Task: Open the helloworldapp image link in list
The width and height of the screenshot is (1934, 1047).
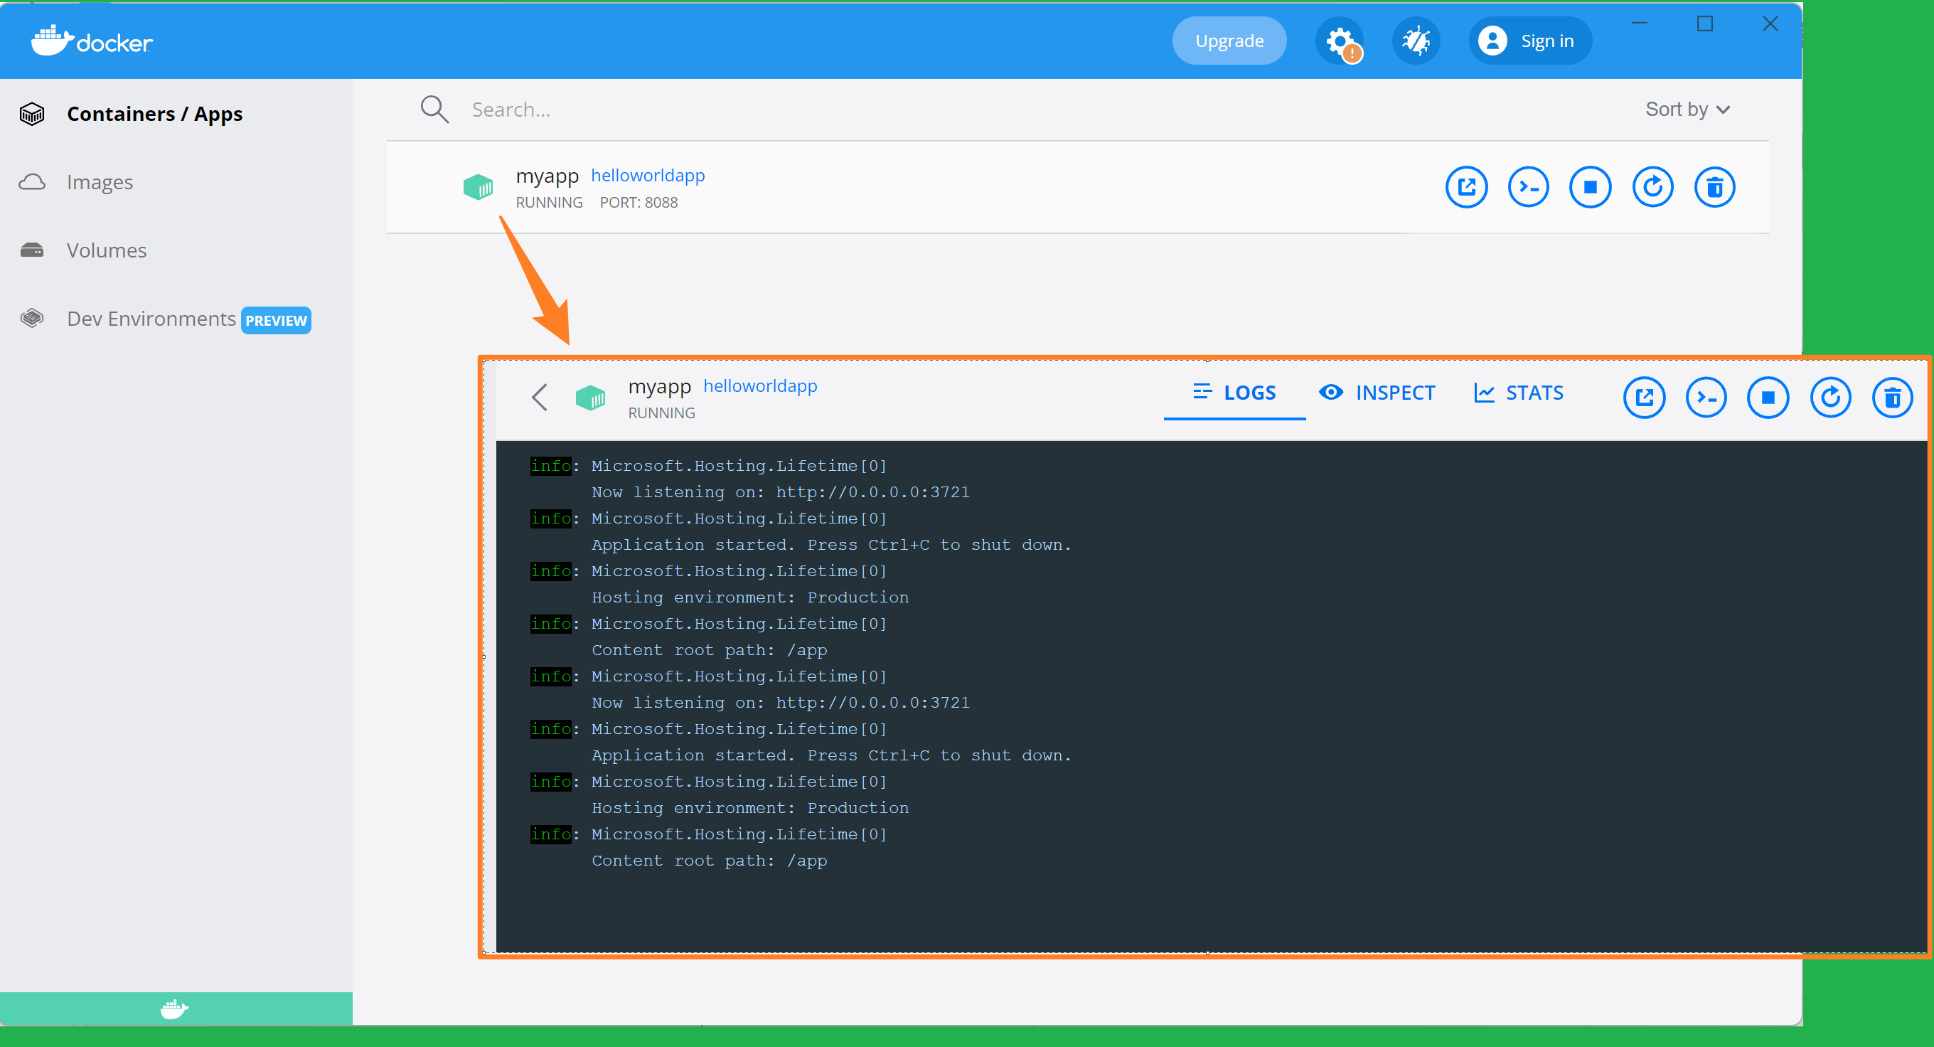Action: pyautogui.click(x=647, y=175)
